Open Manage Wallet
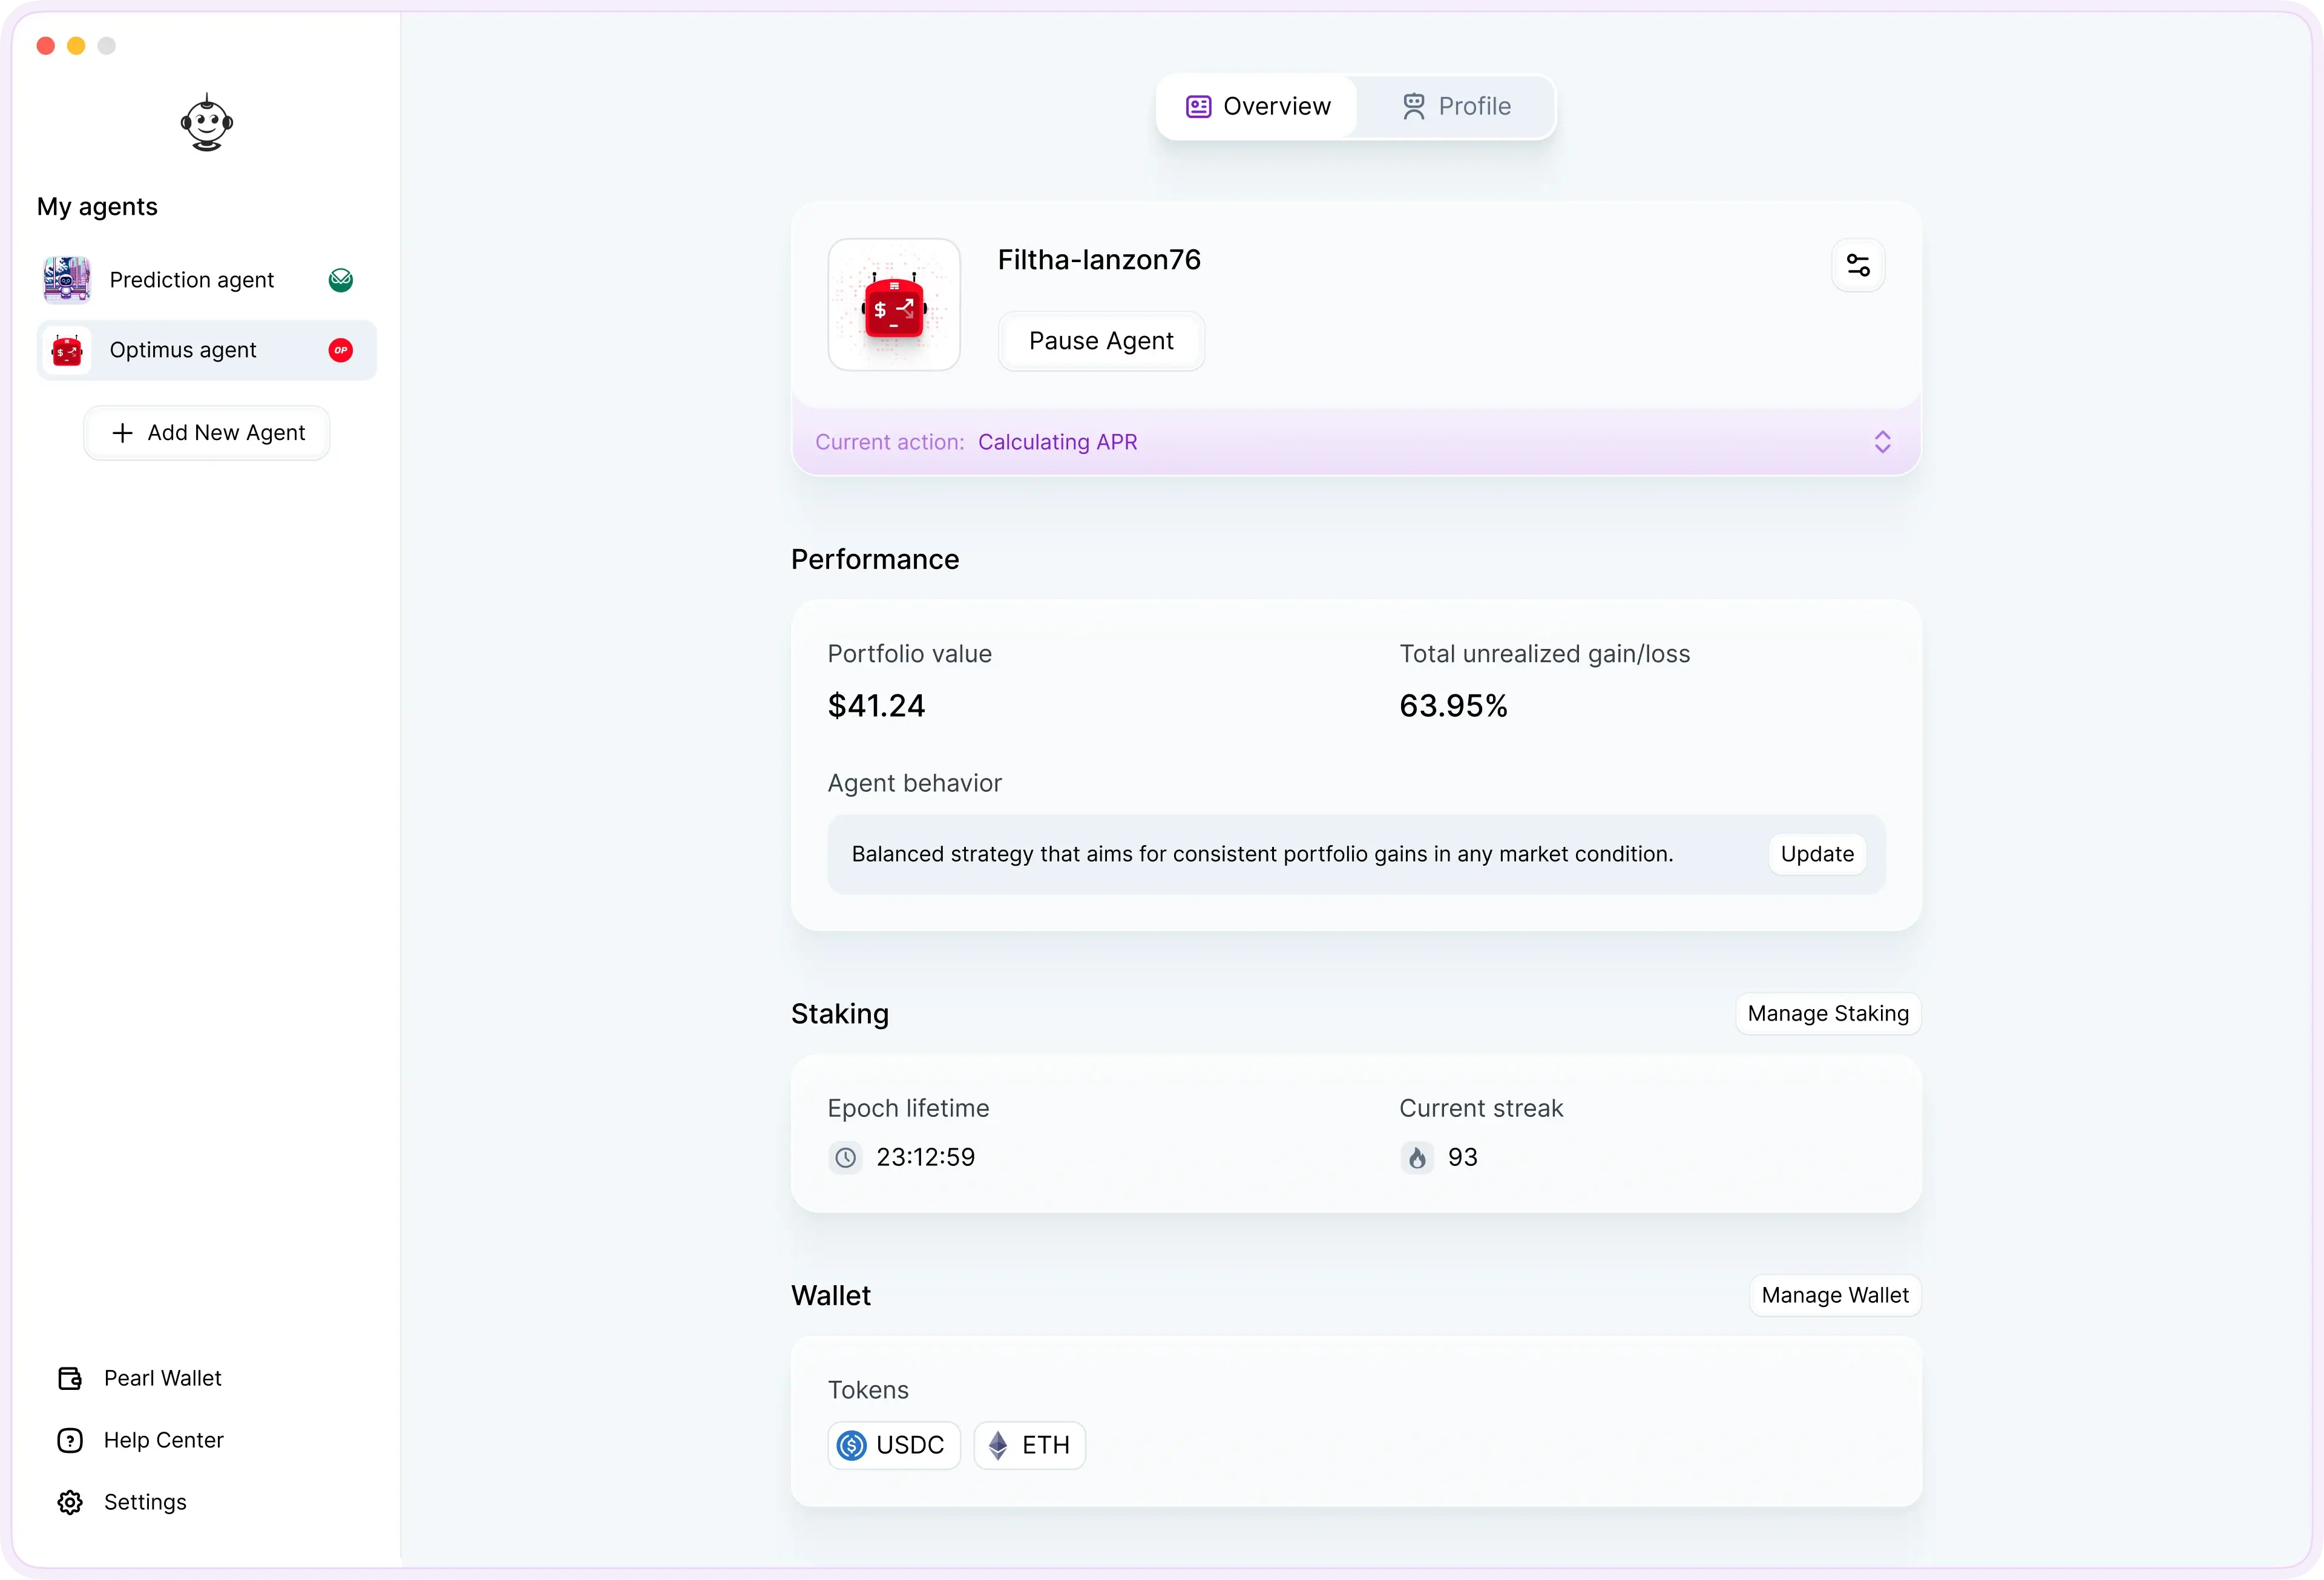Screen dimensions: 2324x1580 1834,1295
